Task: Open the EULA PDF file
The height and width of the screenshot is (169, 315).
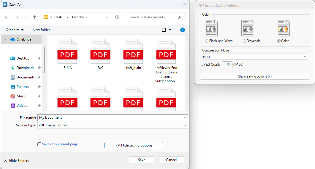Action: 67,54
